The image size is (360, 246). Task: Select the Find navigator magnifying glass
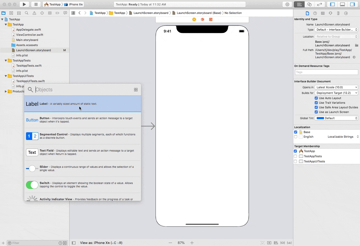[x=27, y=13]
